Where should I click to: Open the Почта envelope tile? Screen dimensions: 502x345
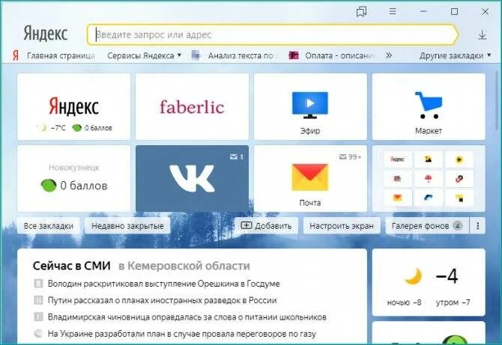tap(310, 178)
